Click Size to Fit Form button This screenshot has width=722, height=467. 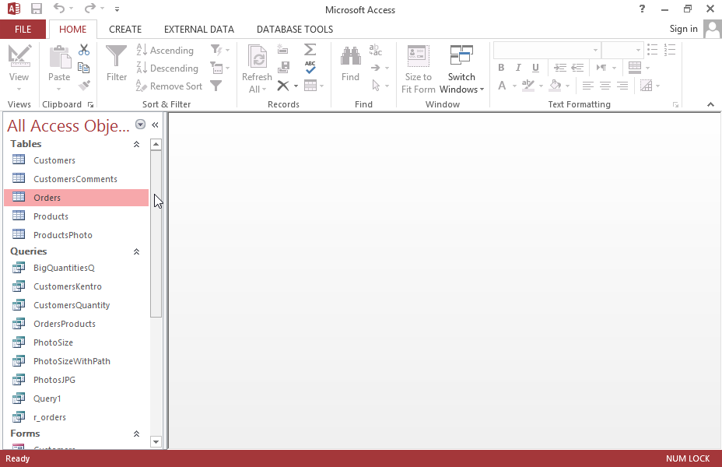(x=418, y=69)
